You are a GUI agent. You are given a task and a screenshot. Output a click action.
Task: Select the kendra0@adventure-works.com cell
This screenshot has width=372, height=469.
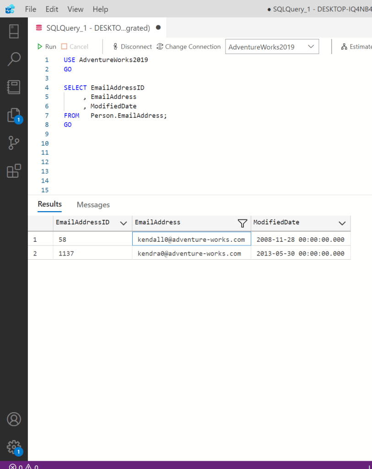189,253
